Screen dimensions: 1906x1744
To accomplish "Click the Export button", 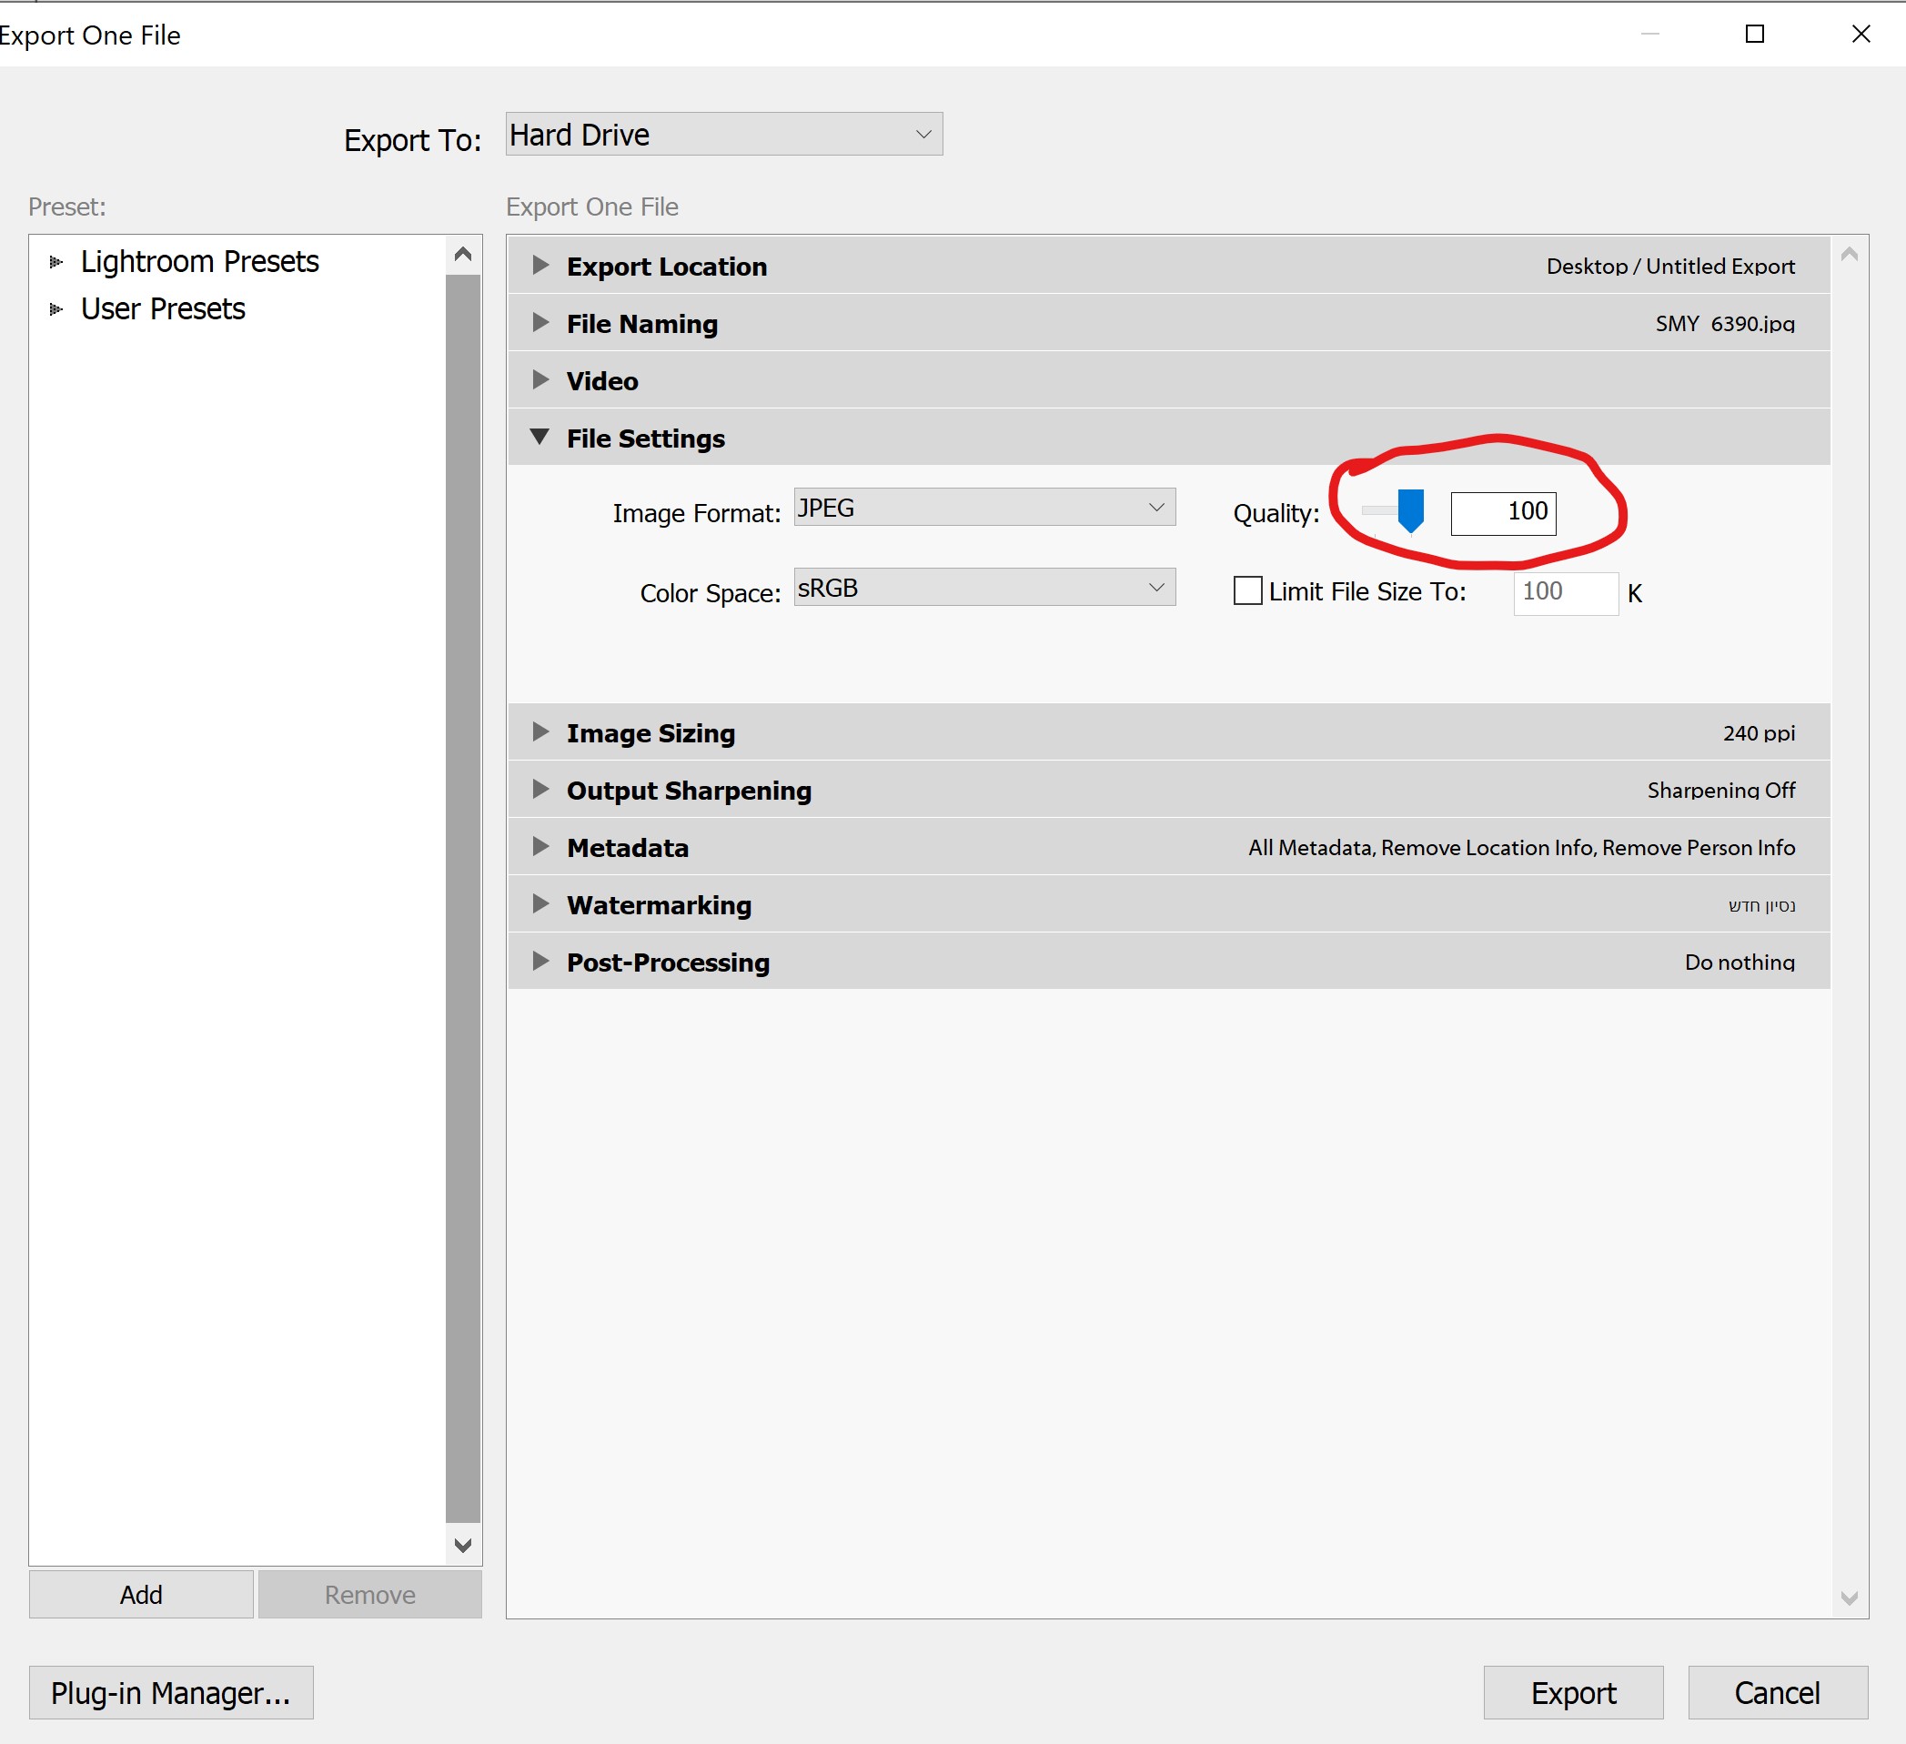I will click(1572, 1693).
